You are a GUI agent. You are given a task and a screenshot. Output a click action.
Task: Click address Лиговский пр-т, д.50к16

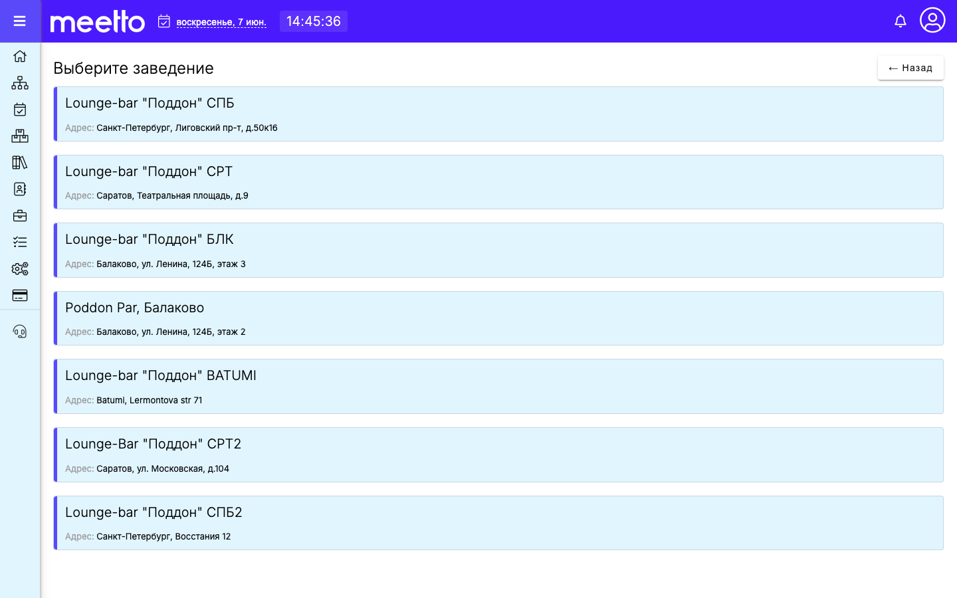(187, 128)
